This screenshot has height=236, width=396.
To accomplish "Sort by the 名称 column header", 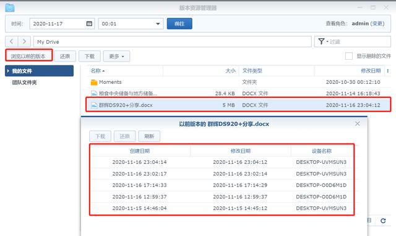I will pos(98,71).
